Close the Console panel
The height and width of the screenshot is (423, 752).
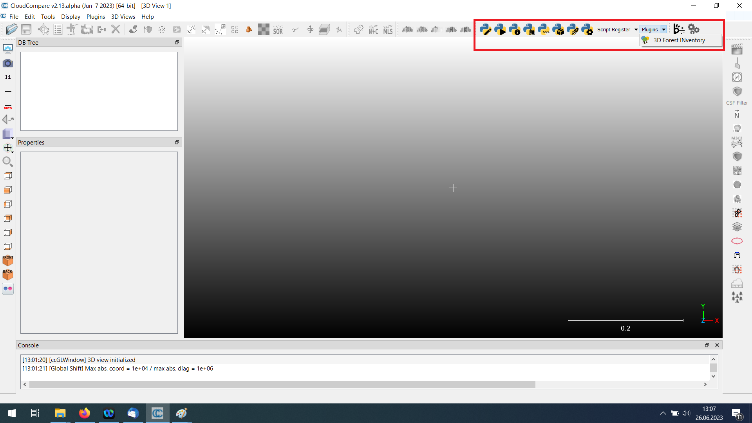click(x=717, y=345)
